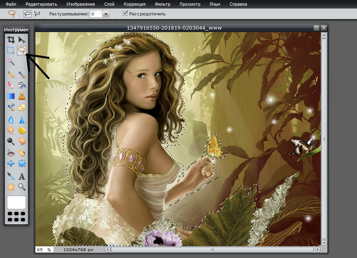Click the vertical scrollbar up arrow
Viewport: 357px width, 258px height.
tap(324, 35)
